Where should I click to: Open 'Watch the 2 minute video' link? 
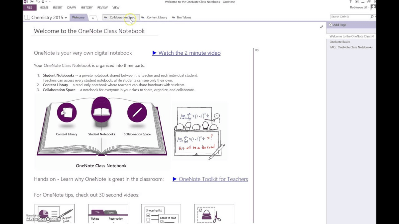(187, 53)
